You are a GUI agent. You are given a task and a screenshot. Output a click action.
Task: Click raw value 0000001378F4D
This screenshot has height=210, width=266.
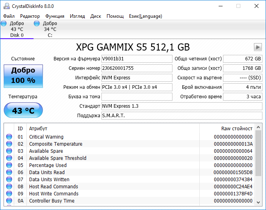pyautogui.click(x=233, y=194)
